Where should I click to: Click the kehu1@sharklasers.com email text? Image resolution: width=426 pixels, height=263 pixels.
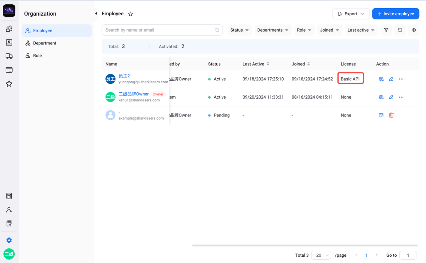pos(139,100)
